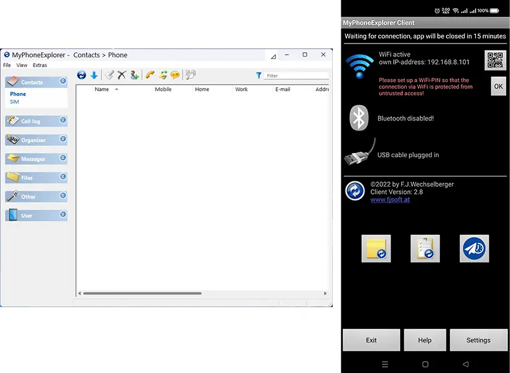Click the Organizer calendar icon in sidebar

click(12, 139)
